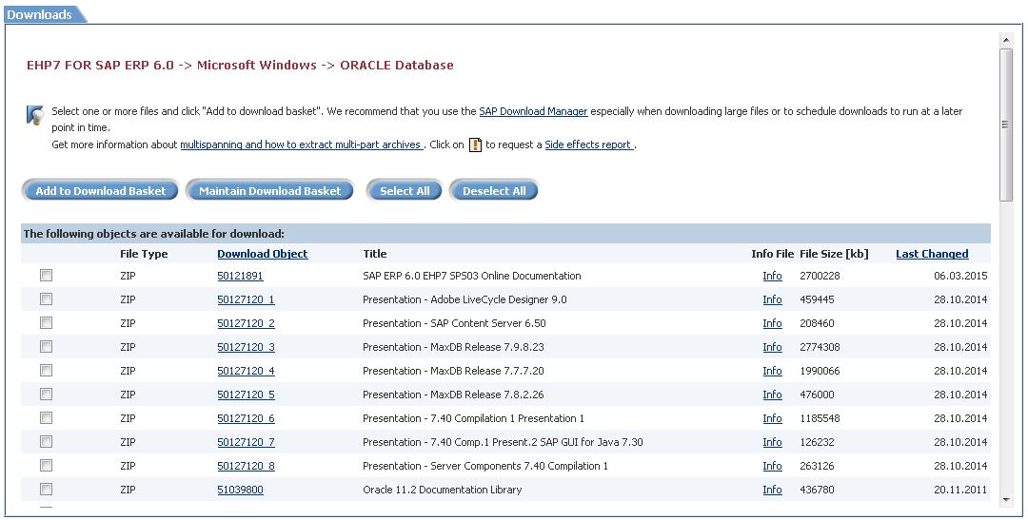Click Add to Download Basket button

coord(100,190)
